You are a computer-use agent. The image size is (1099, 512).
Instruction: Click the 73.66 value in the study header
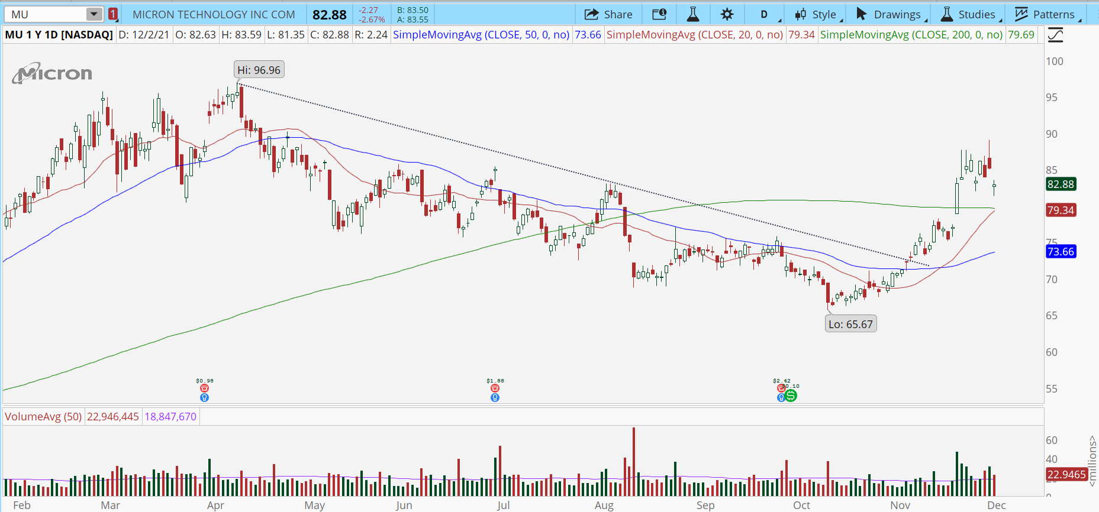tap(588, 35)
